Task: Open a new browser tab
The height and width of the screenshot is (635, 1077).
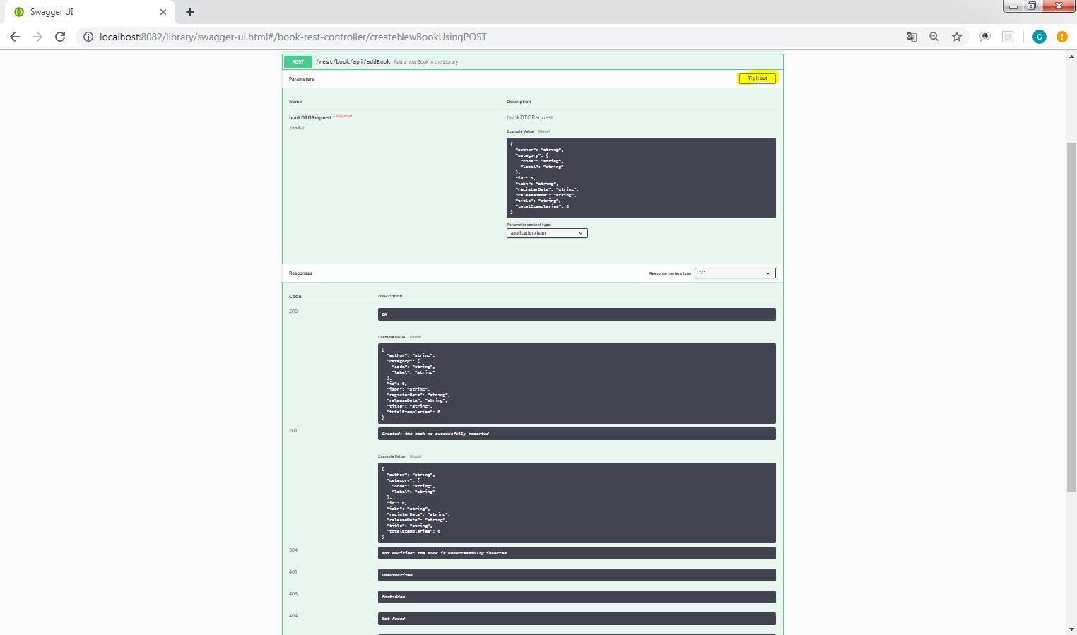Action: (x=190, y=12)
